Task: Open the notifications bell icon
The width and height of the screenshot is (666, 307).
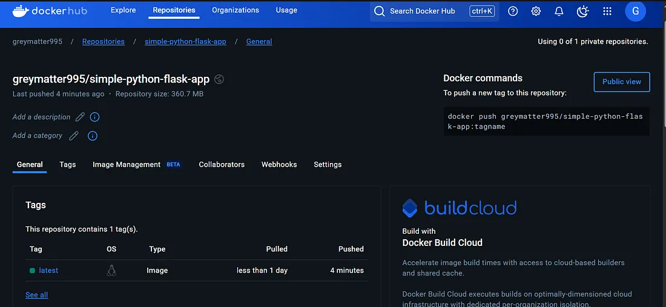Action: (x=559, y=12)
